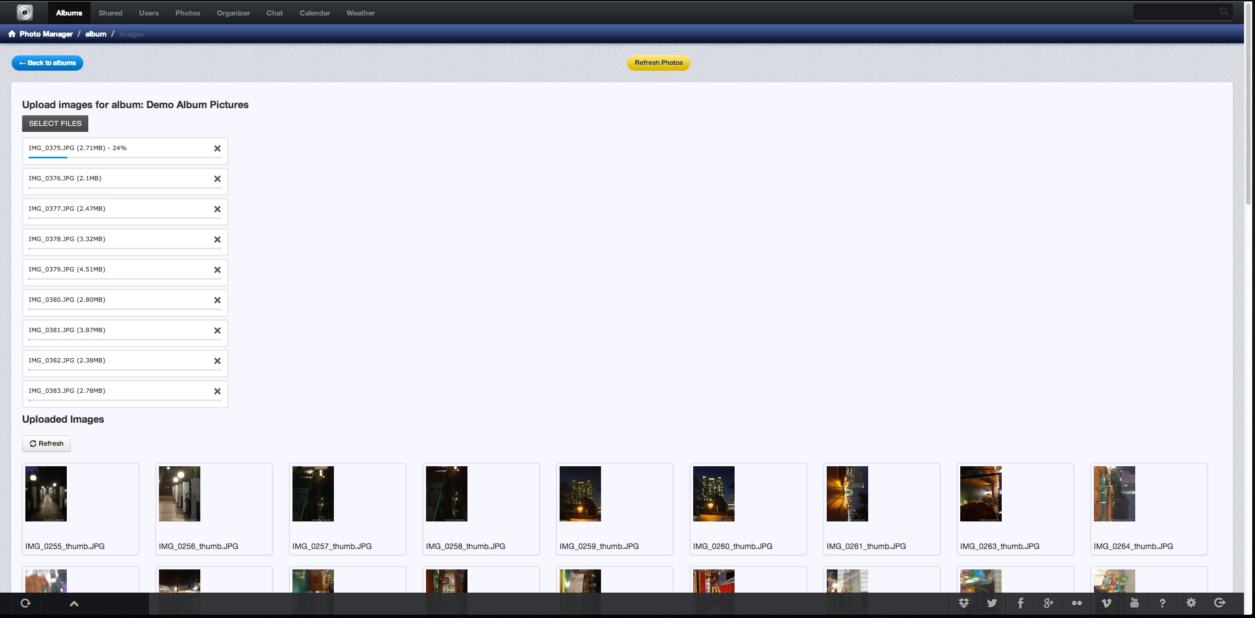Remove IMG_0382.JPG from upload queue
1255x618 pixels.
point(217,361)
